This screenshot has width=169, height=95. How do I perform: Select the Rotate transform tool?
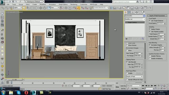tap(45, 8)
